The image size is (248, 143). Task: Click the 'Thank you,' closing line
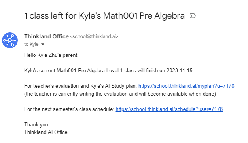(x=37, y=125)
